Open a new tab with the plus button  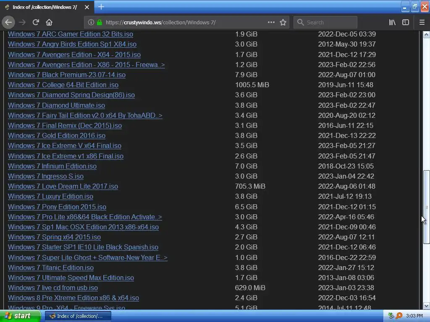(x=101, y=7)
